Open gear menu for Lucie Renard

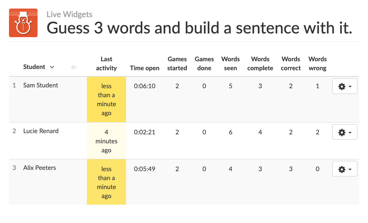point(344,132)
